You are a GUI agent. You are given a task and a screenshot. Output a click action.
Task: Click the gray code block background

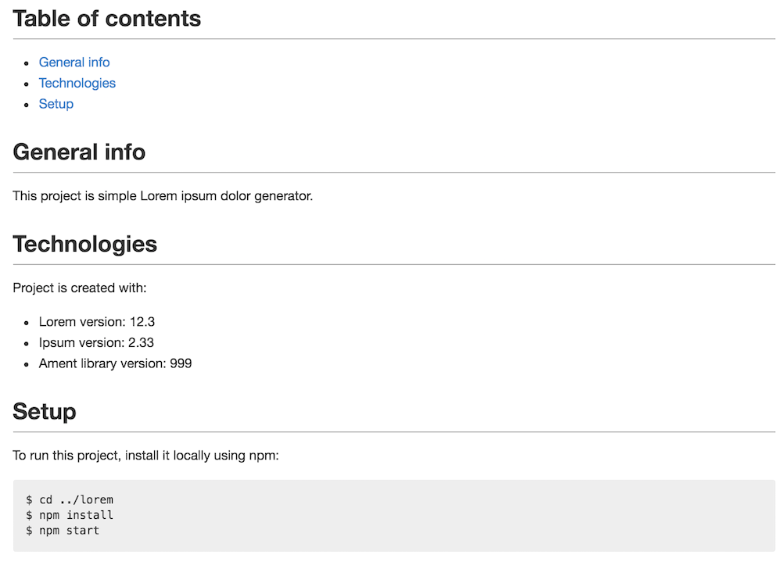[x=394, y=516]
